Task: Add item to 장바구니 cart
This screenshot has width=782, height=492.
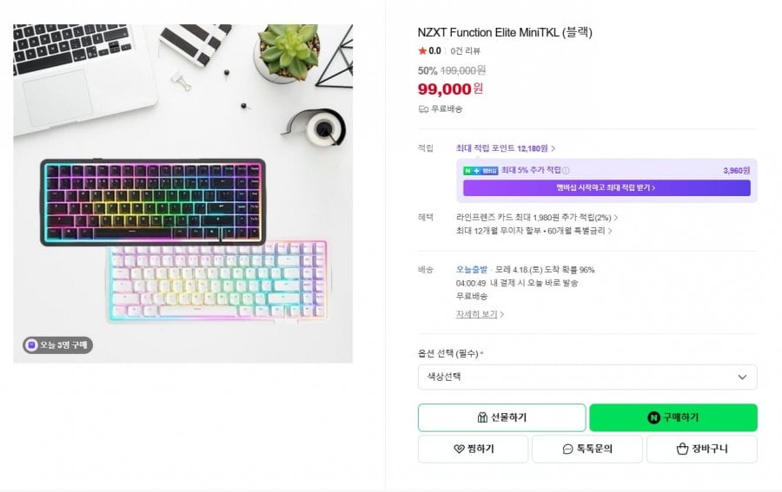Action: [x=701, y=449]
